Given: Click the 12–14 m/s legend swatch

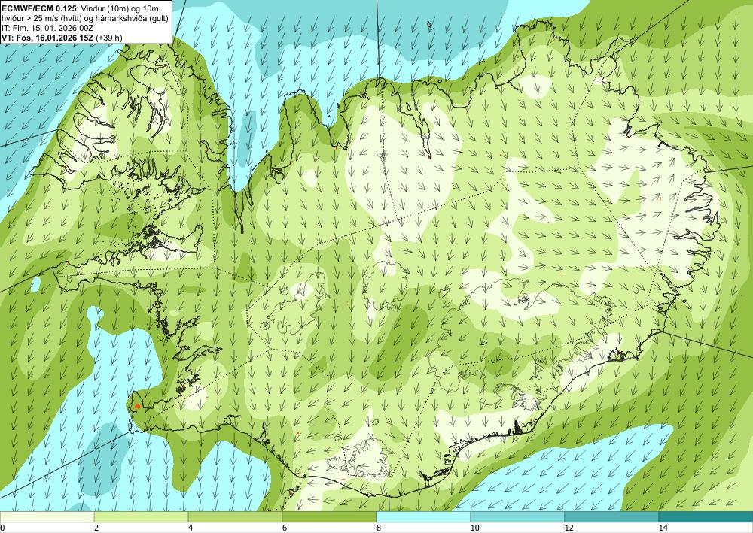Looking at the screenshot, I should [x=611, y=517].
